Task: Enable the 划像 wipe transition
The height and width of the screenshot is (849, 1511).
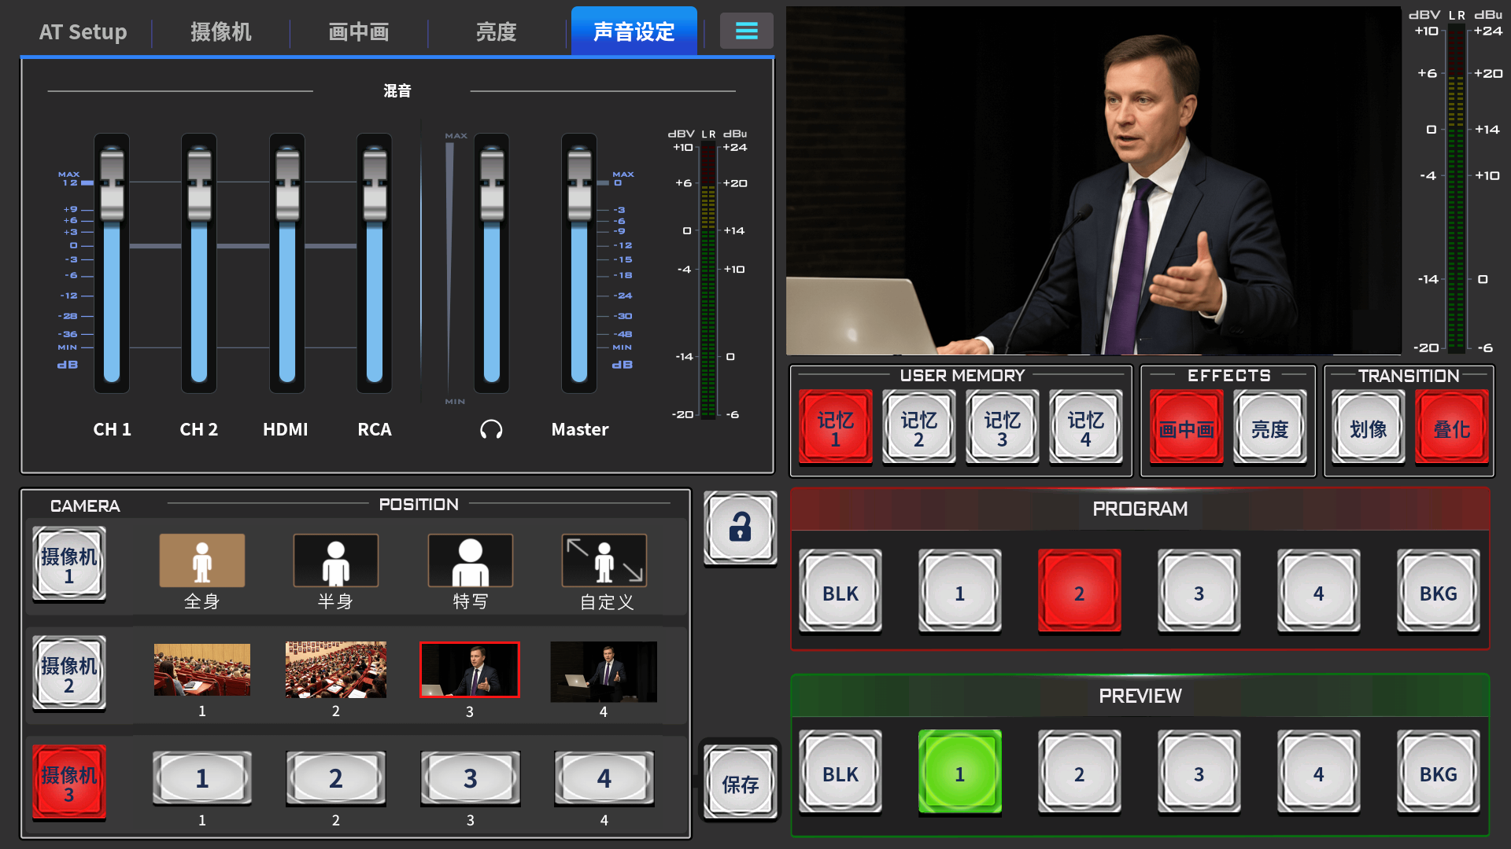Action: point(1368,428)
